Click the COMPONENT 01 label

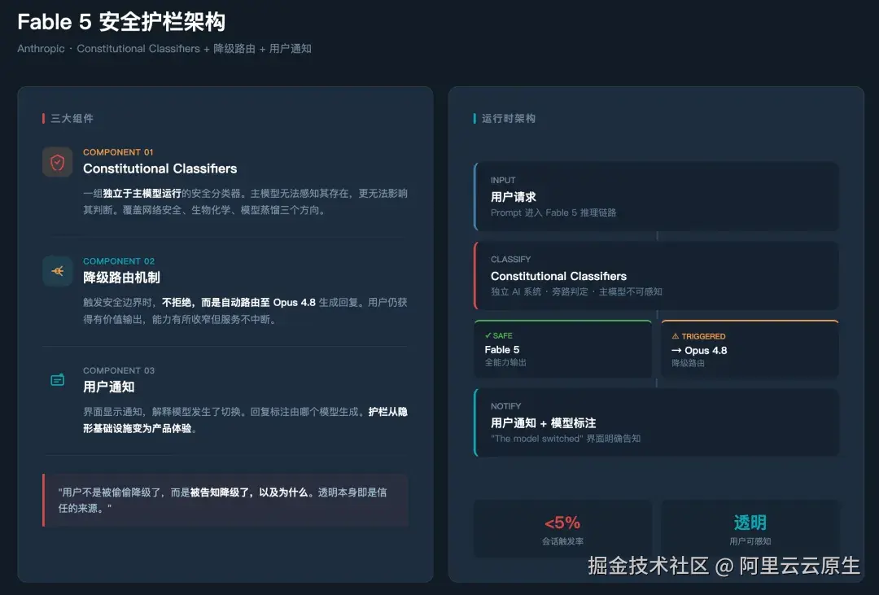[x=118, y=152]
